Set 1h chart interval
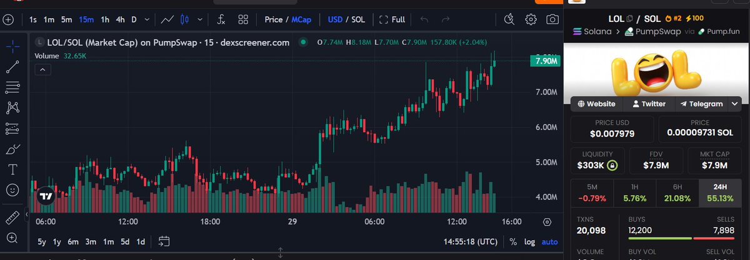 pyautogui.click(x=105, y=19)
